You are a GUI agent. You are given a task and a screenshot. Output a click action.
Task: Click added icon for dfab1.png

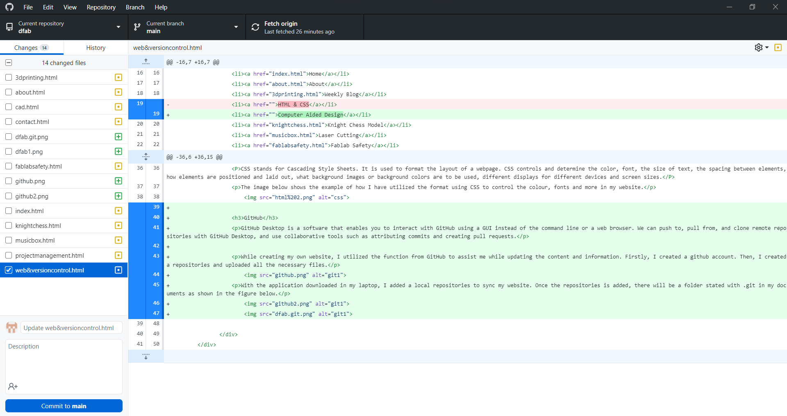coord(118,151)
